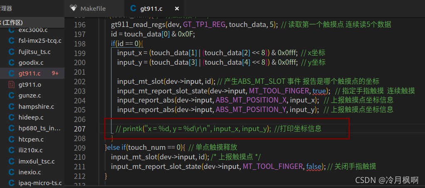Click binary file icon beside gt911.o
Image resolution: width=425 pixels, height=188 pixels.
(x=11, y=85)
